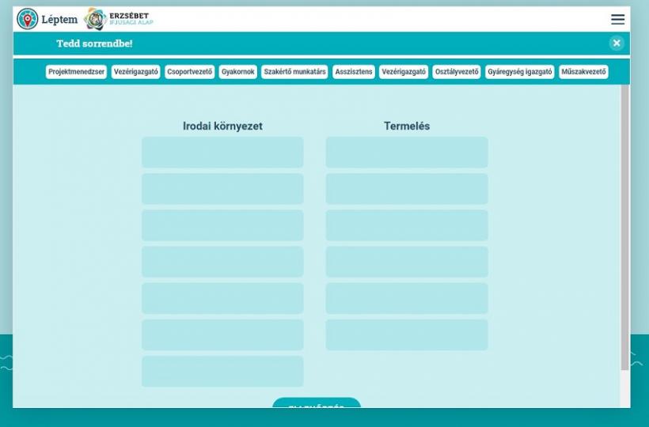The width and height of the screenshot is (649, 427).
Task: Close the Tedd sorrendbe! panel
Action: pyautogui.click(x=617, y=43)
